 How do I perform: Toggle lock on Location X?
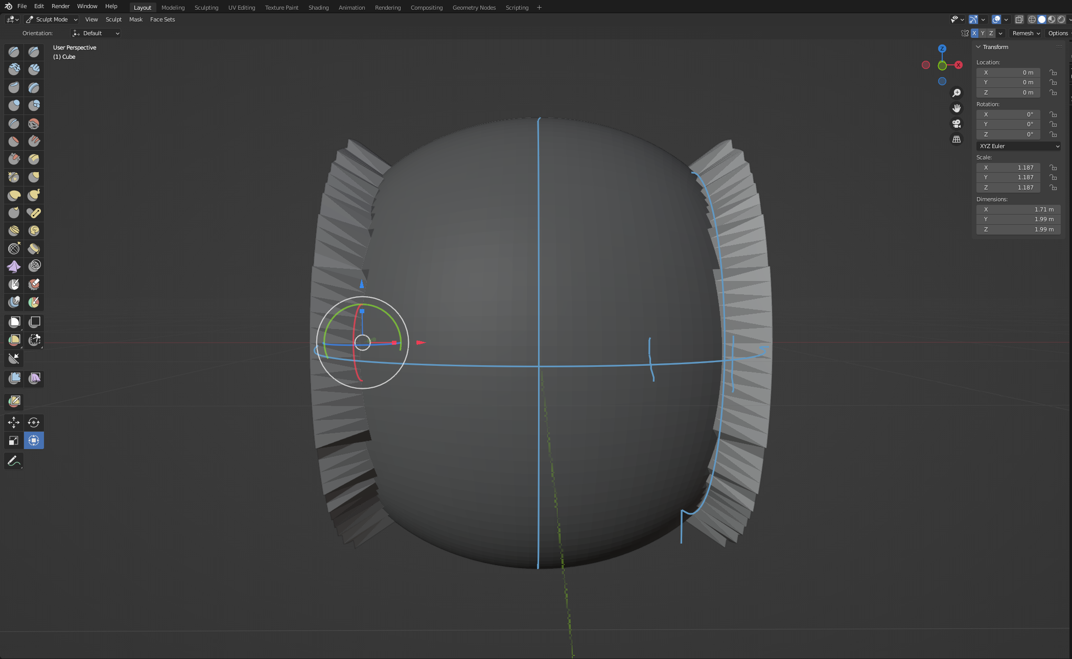click(1053, 73)
